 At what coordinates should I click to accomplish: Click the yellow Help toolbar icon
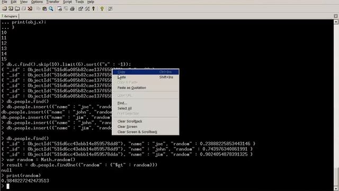pyautogui.click(x=102, y=8)
